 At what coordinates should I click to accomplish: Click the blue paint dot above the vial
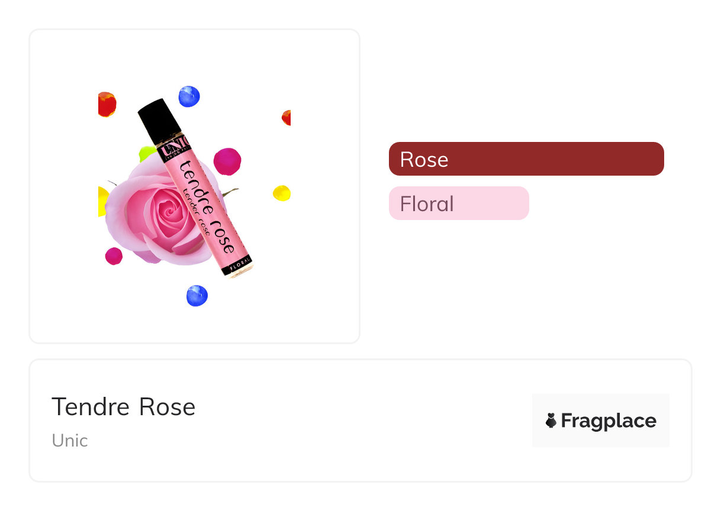pyautogui.click(x=189, y=96)
